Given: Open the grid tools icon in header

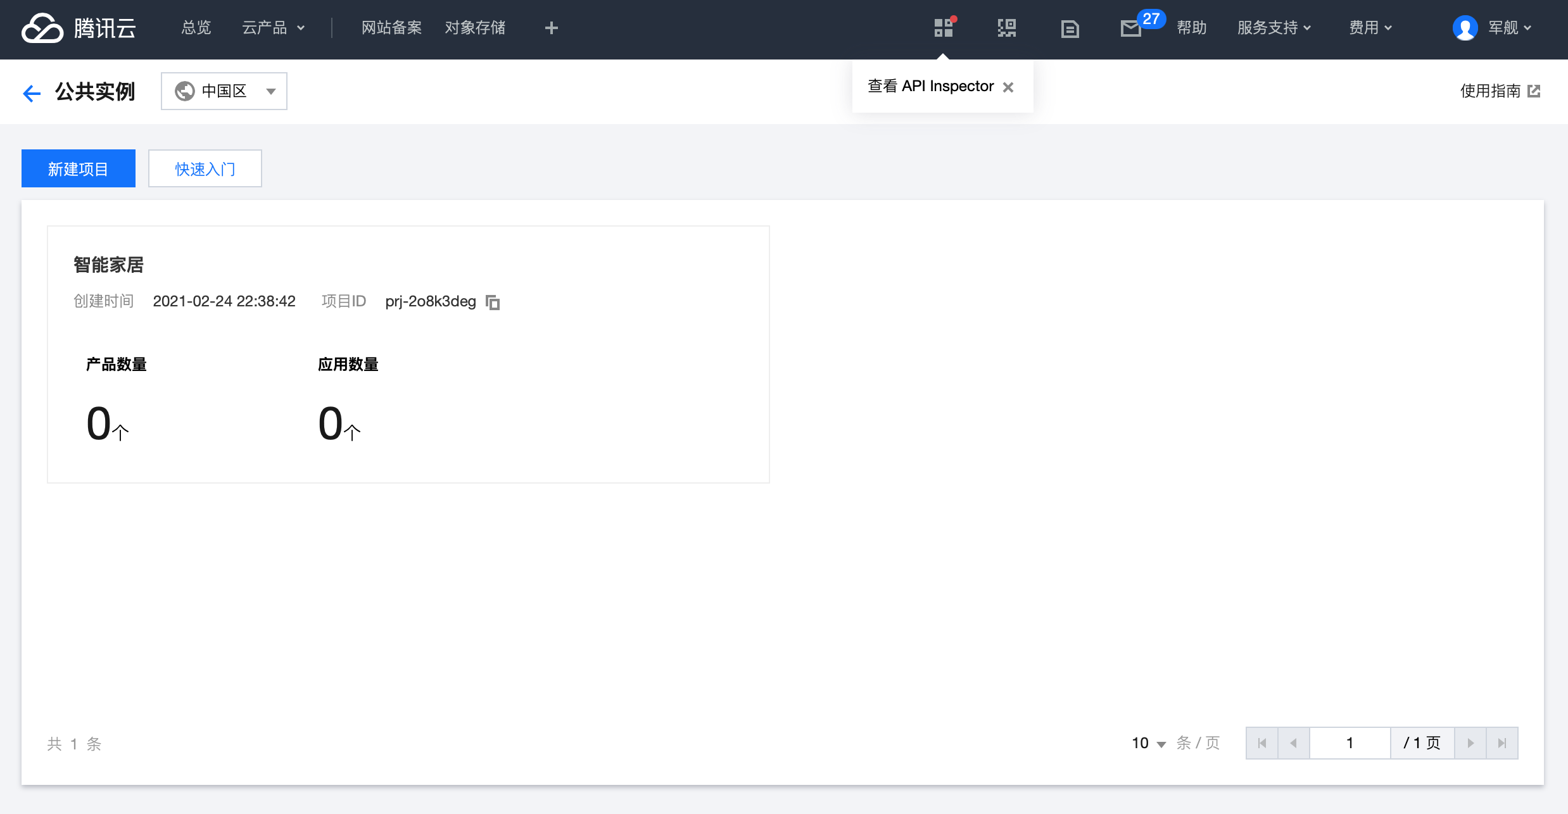Looking at the screenshot, I should (943, 28).
